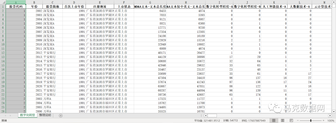The height and width of the screenshot is (123, 336).
Task: Click the cell with value 174
Action: point(247,94)
